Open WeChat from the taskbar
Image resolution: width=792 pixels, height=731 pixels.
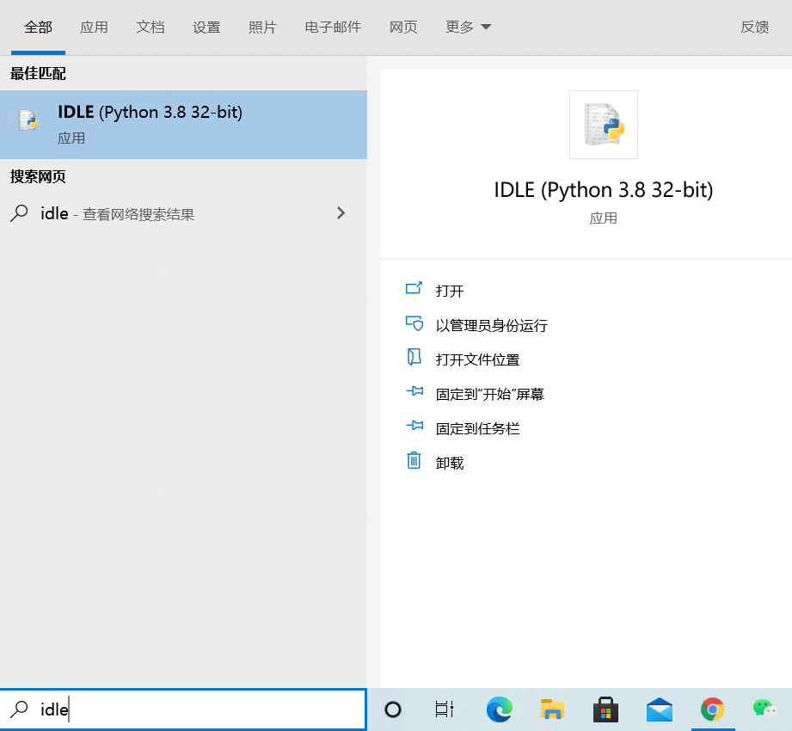click(x=764, y=709)
